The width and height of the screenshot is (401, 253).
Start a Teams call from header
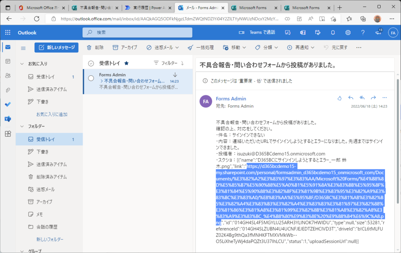coord(257,32)
